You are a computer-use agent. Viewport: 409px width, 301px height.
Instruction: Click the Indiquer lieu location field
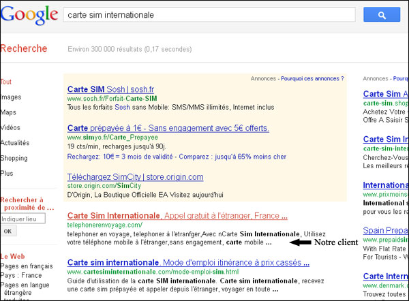coord(23,219)
